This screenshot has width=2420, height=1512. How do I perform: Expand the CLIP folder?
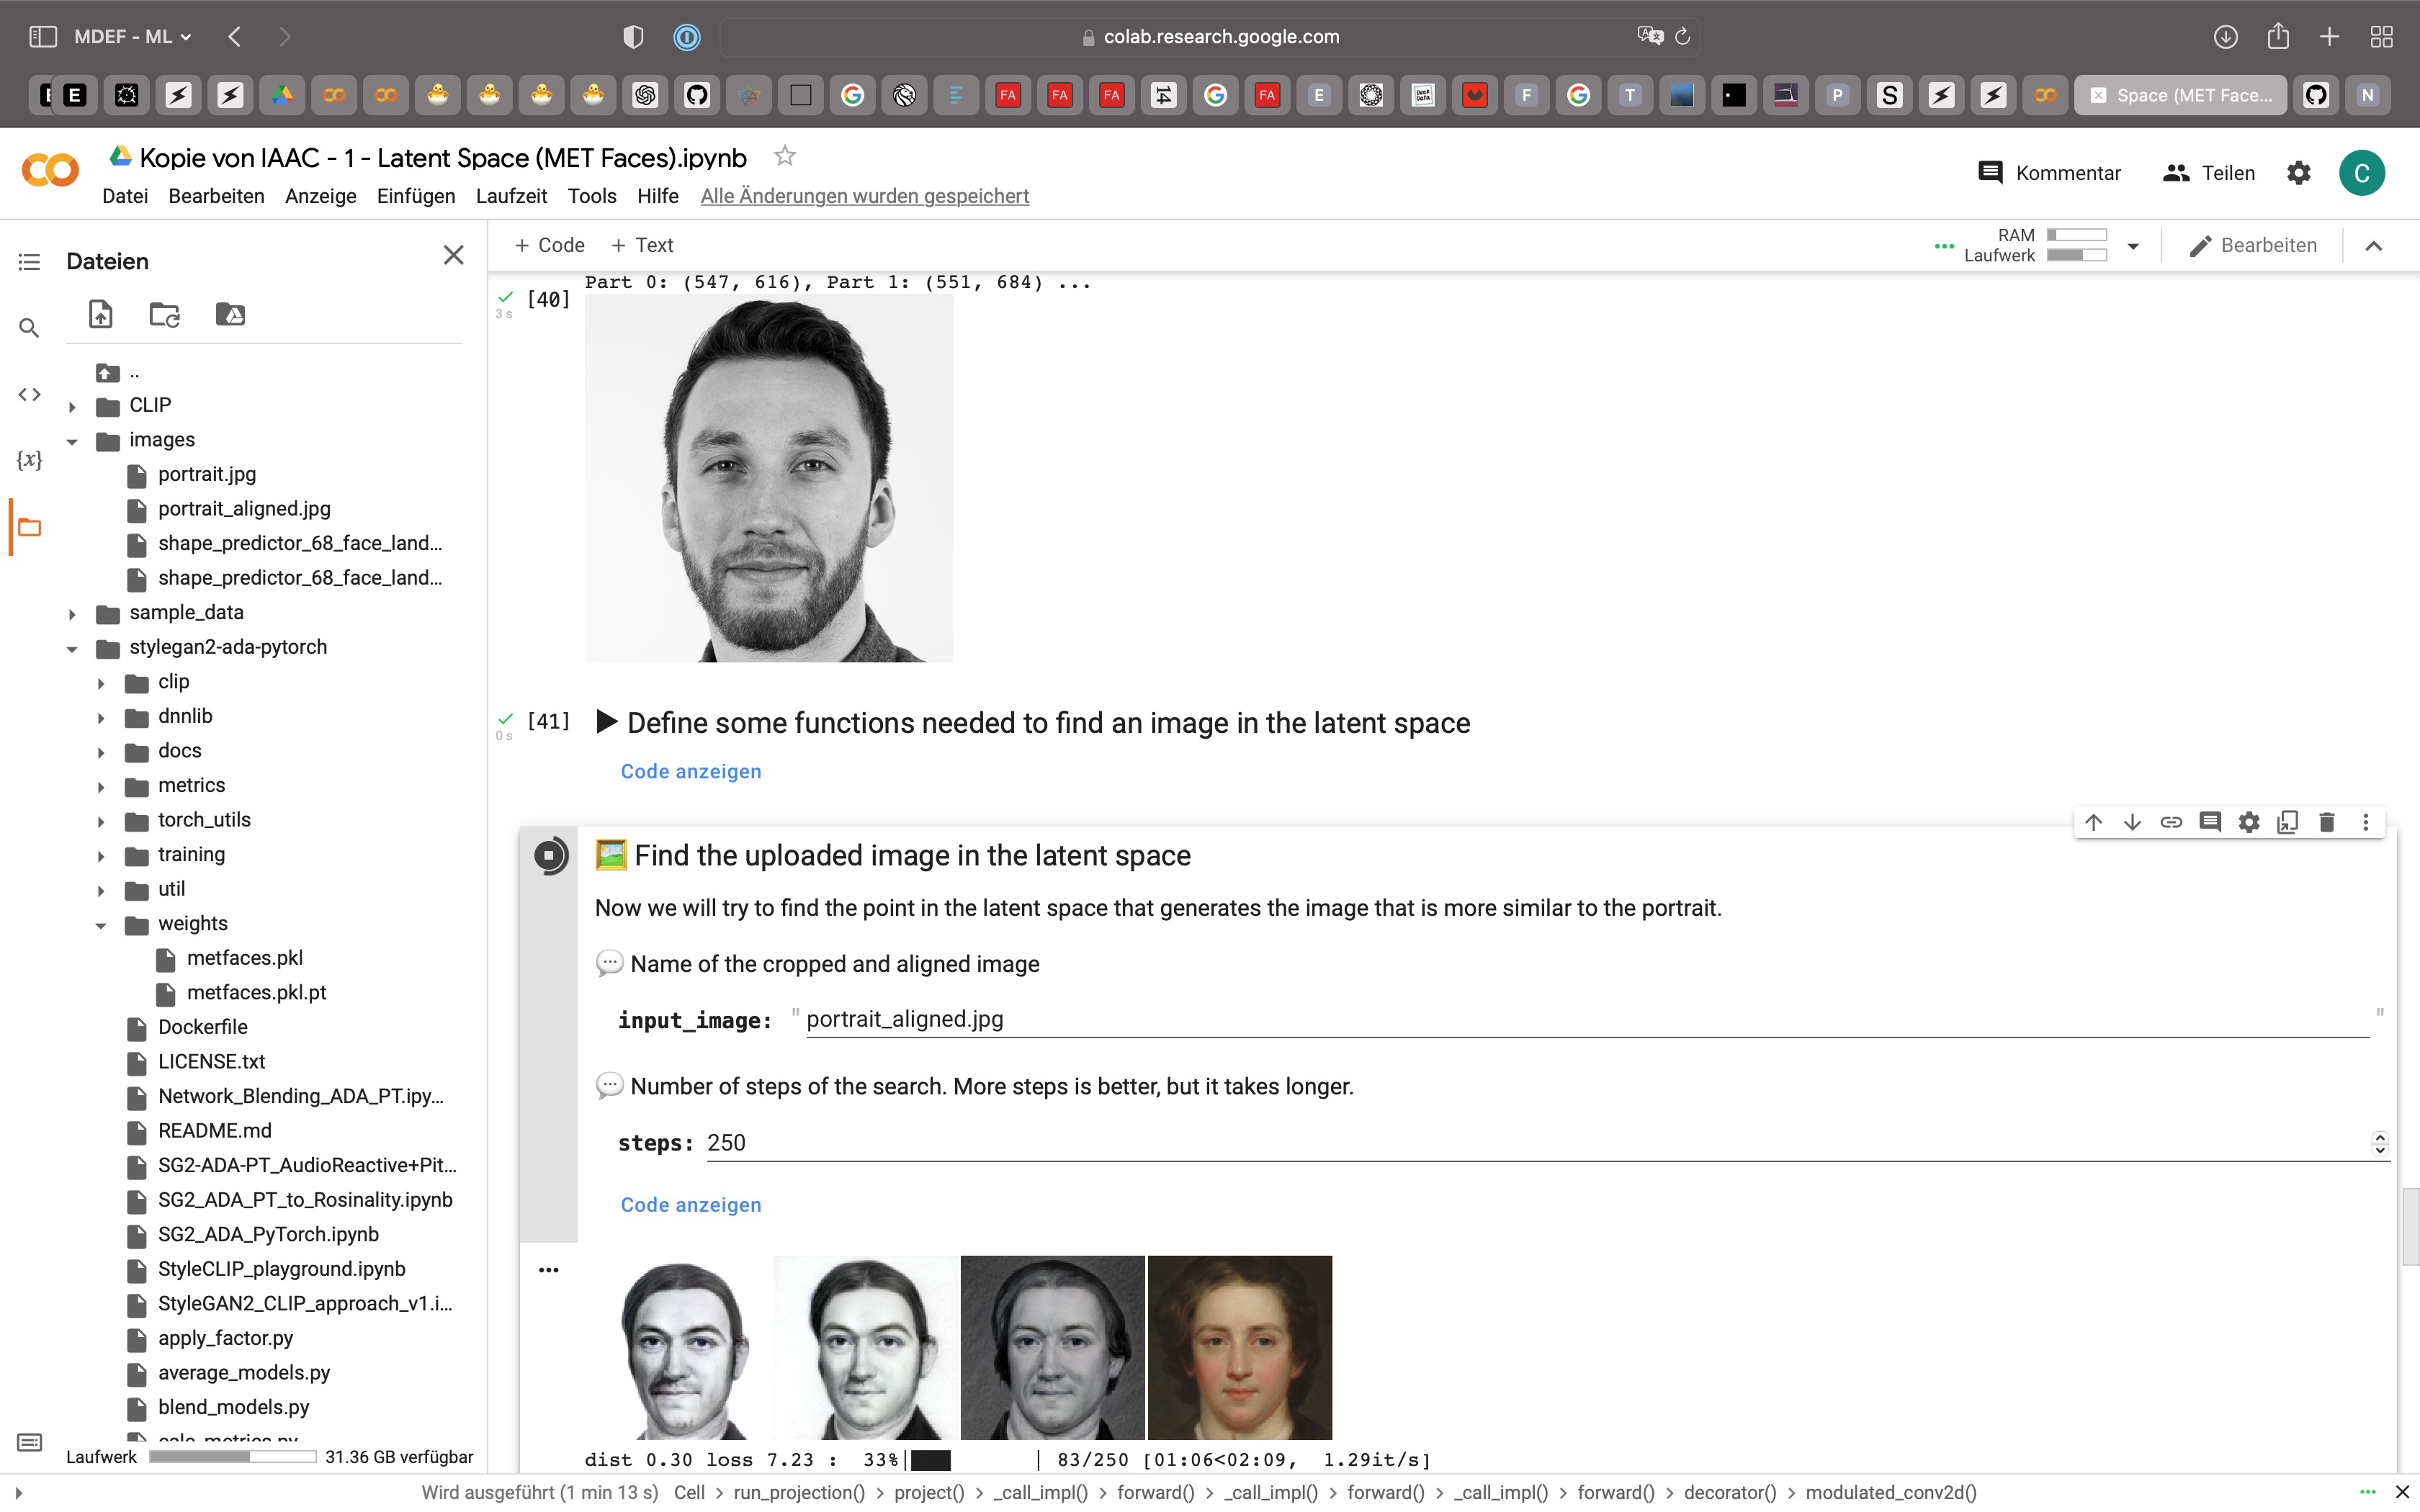(x=72, y=406)
